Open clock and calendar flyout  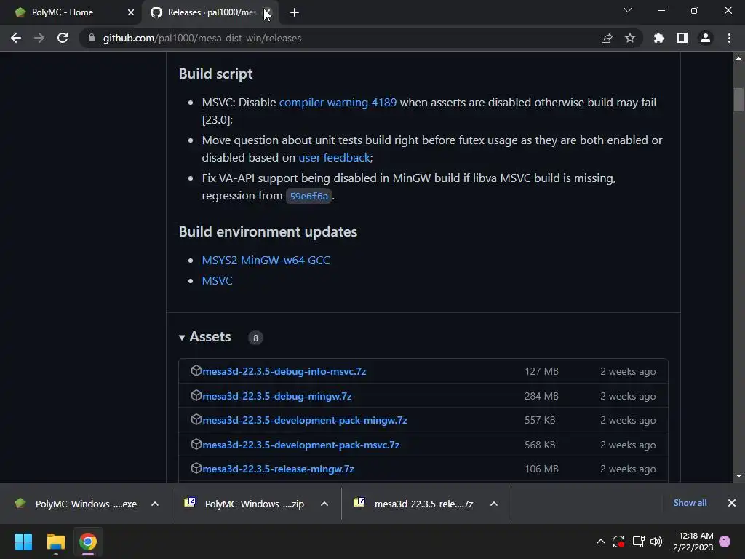[693, 542]
